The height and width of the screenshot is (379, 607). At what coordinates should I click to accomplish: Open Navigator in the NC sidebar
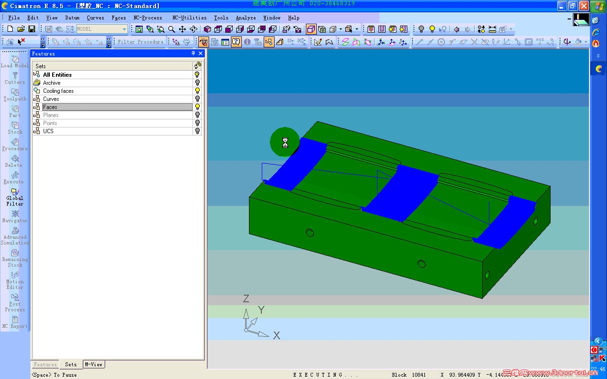(15, 217)
